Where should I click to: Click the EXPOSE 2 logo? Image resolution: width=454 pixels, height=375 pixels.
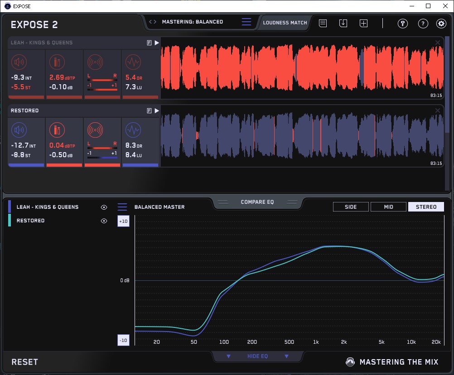pos(34,24)
